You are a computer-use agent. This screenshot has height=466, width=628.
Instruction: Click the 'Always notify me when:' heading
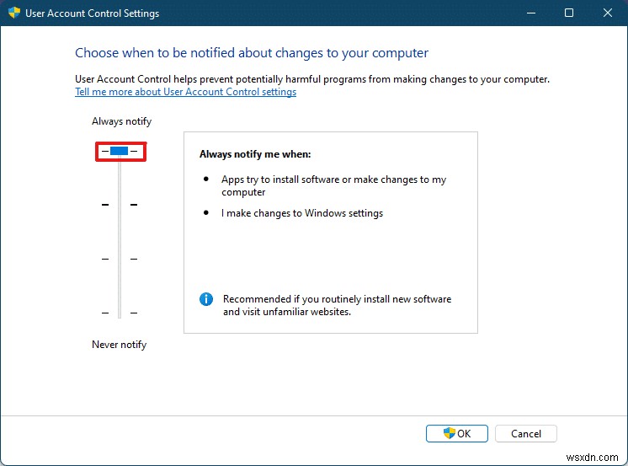click(255, 154)
